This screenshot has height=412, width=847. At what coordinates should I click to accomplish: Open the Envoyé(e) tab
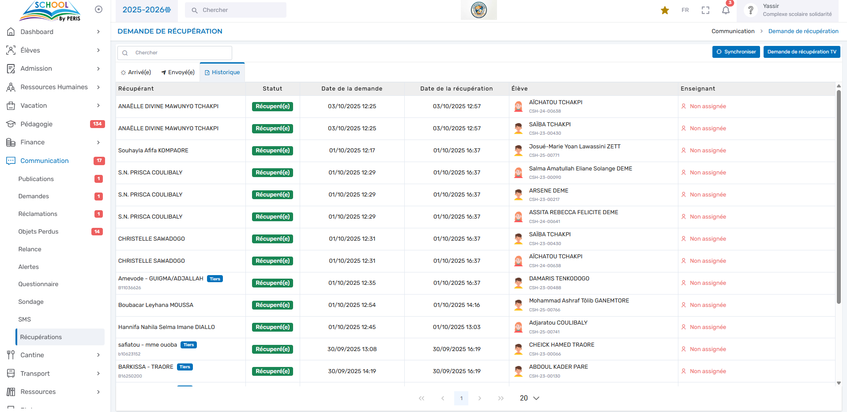point(178,72)
